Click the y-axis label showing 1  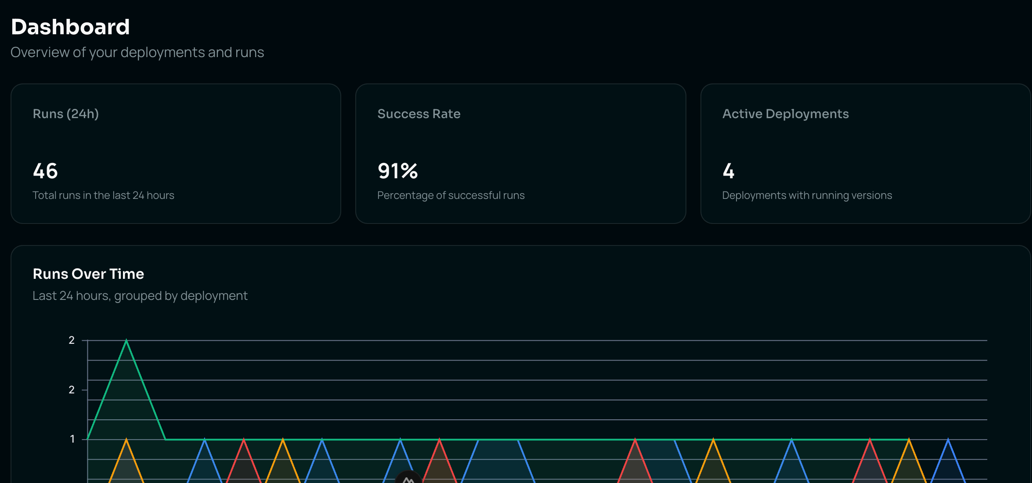click(x=72, y=438)
